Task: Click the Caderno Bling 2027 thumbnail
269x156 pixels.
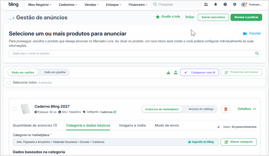Action: pos(25,109)
